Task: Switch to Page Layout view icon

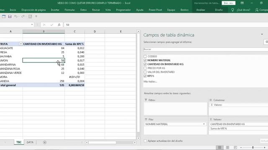Action: [x=227, y=147]
